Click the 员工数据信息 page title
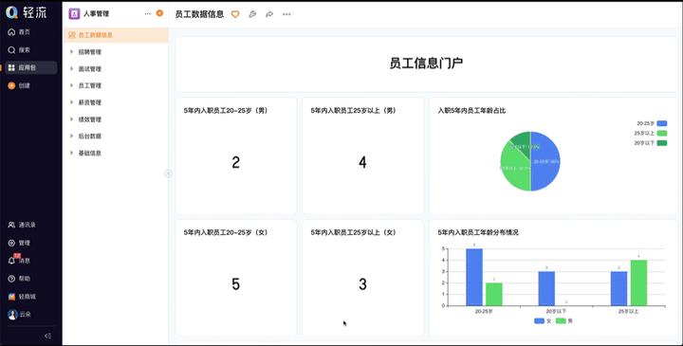The width and height of the screenshot is (683, 346). (199, 14)
